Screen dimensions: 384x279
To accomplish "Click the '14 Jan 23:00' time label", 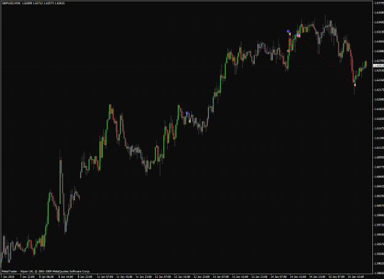I will pos(318,277).
